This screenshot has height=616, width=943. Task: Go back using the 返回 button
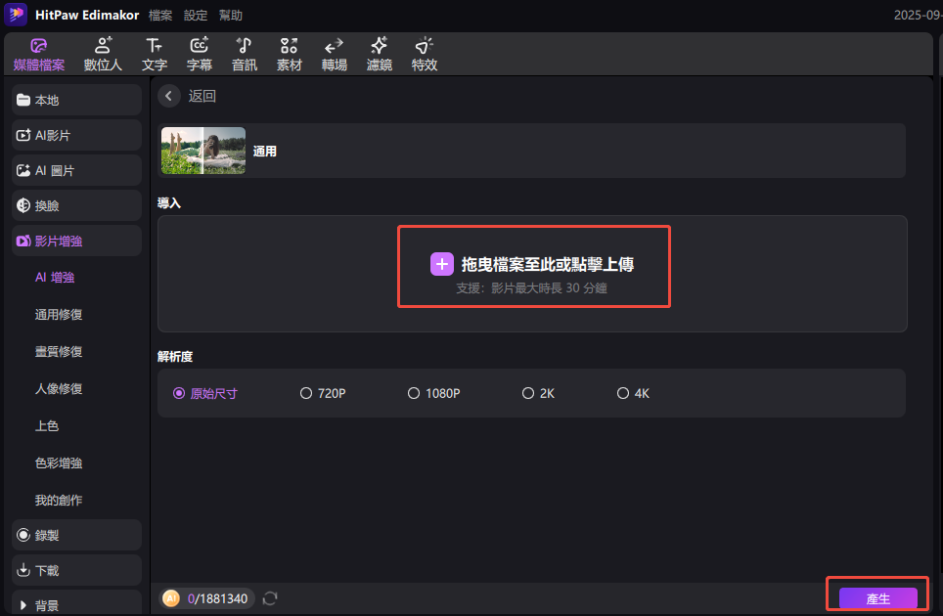[187, 96]
